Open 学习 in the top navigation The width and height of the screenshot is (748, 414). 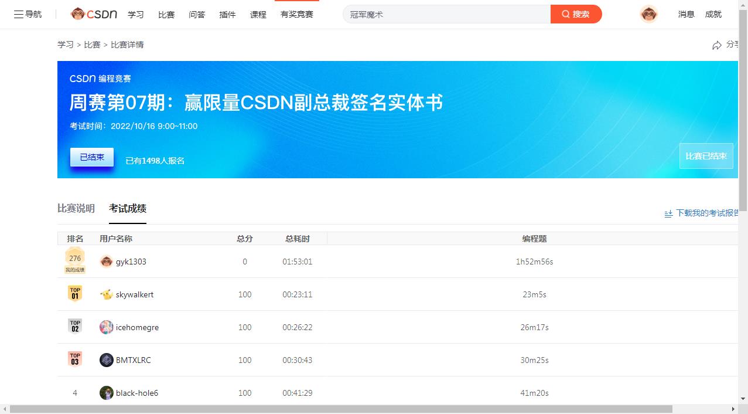click(x=136, y=14)
